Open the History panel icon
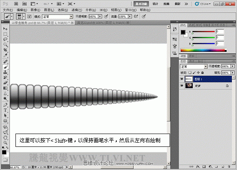237x170 pixels. (175, 29)
